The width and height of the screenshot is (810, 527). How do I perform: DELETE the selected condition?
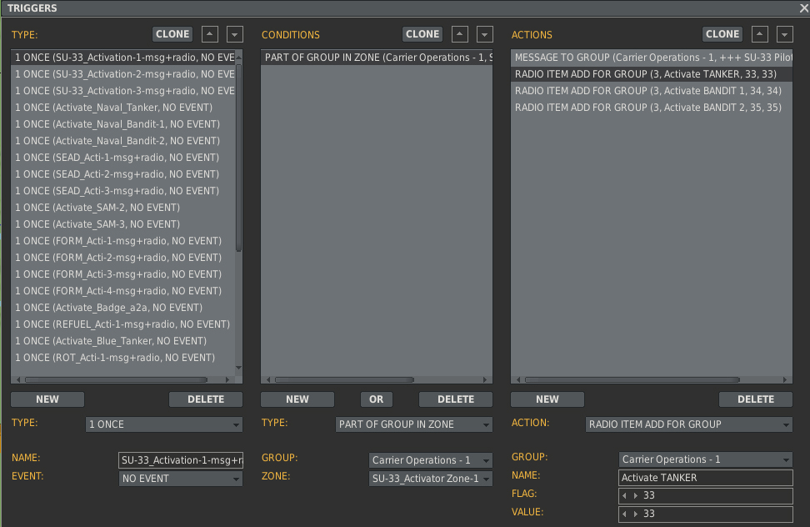456,399
